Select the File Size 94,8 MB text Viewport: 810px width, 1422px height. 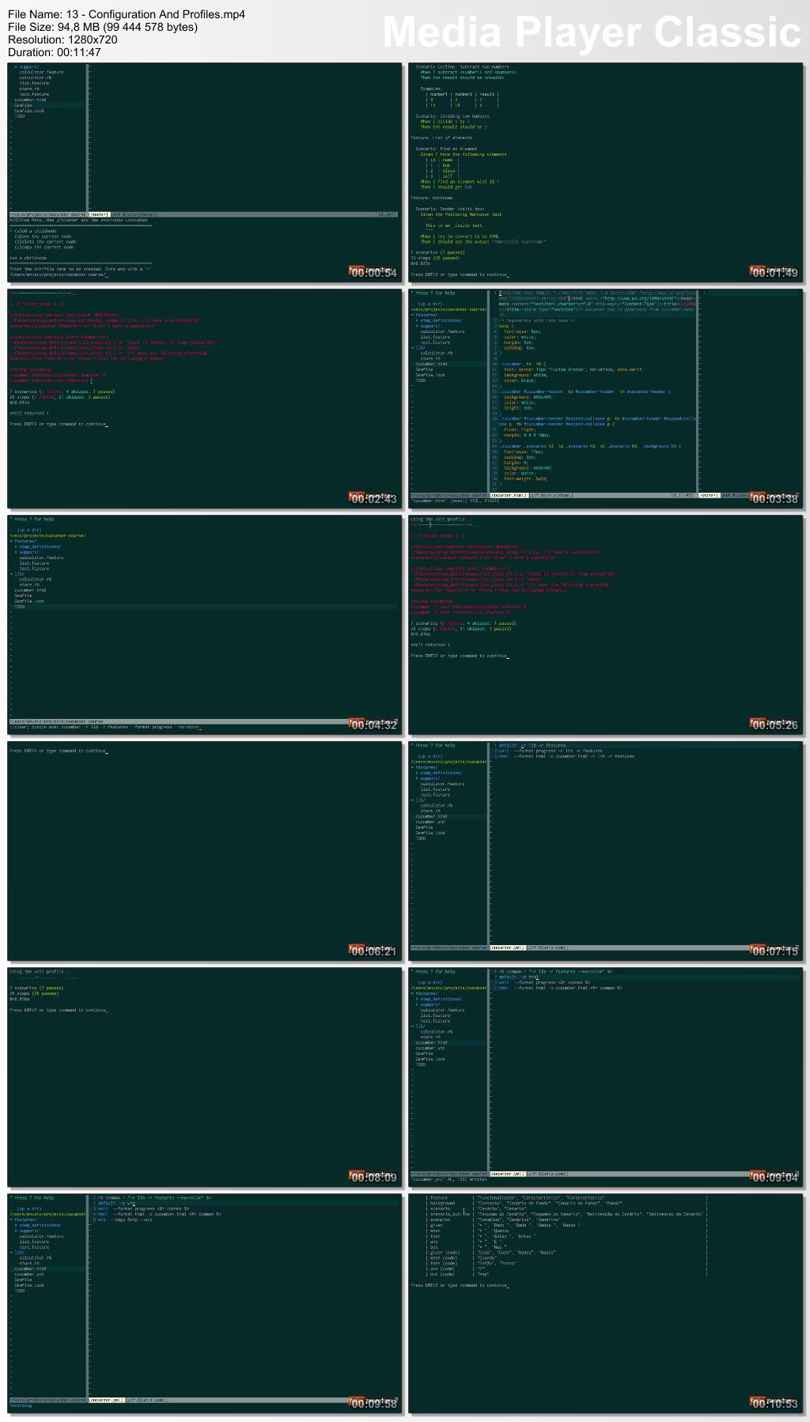103,27
